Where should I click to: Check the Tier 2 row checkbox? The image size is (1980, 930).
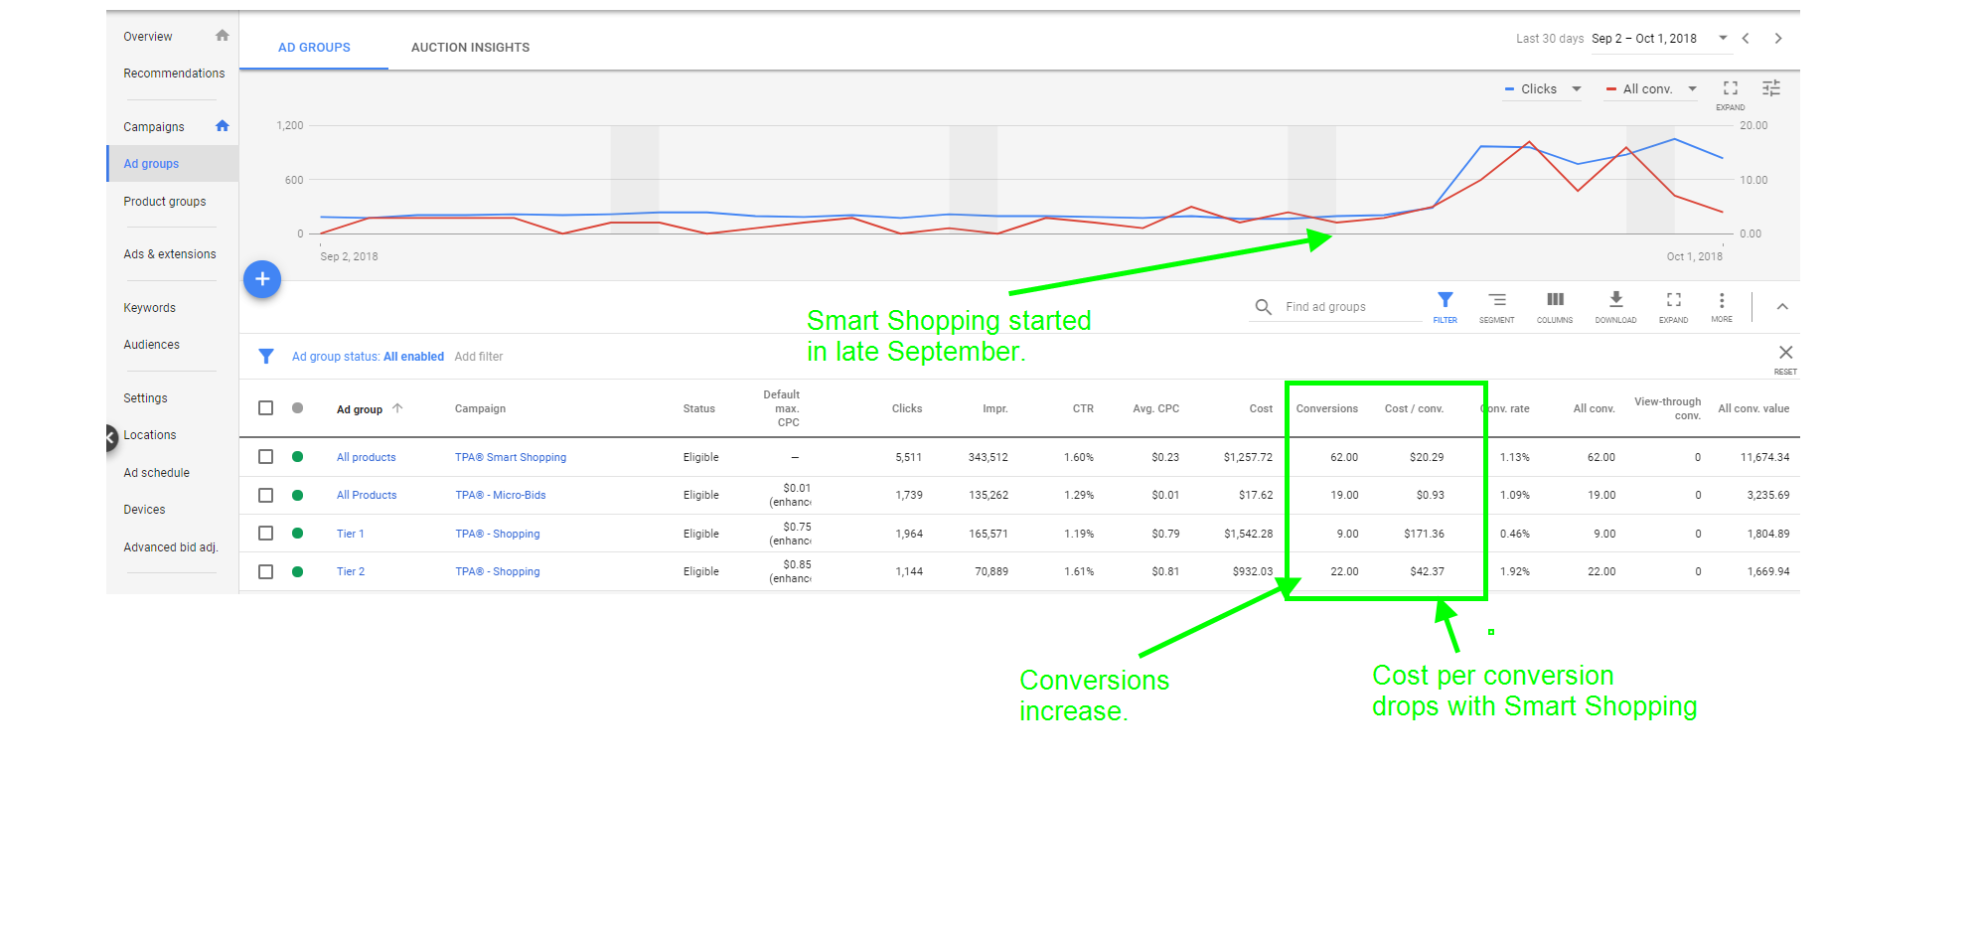click(265, 571)
